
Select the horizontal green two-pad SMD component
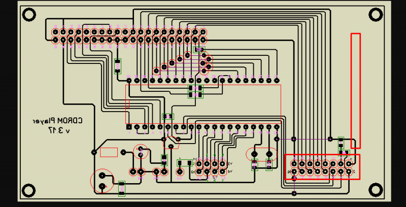[185, 163]
